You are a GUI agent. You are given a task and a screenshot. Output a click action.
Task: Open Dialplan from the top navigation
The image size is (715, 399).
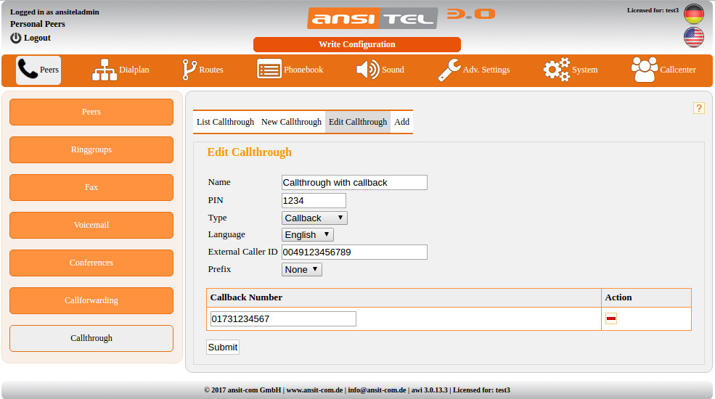coord(120,70)
